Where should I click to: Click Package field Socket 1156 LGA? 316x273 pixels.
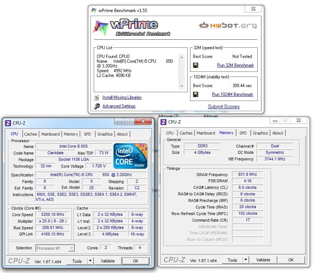[74, 159]
